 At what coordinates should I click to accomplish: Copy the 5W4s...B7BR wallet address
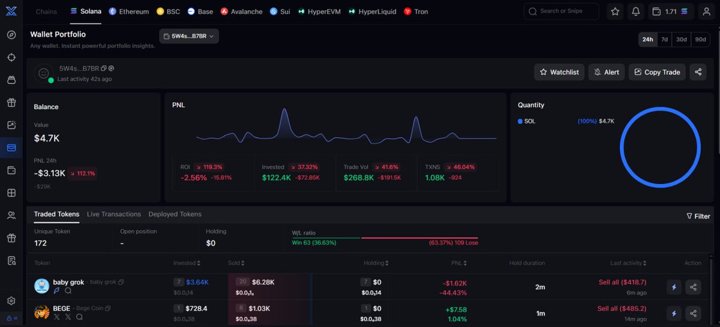tap(104, 68)
